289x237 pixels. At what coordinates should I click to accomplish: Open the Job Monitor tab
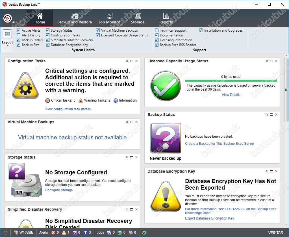point(110,19)
